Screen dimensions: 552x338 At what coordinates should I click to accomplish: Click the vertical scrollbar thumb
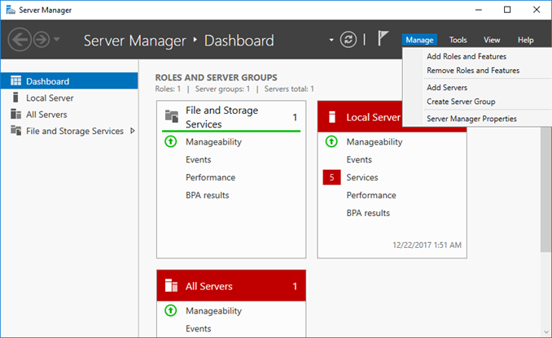[x=546, y=189]
